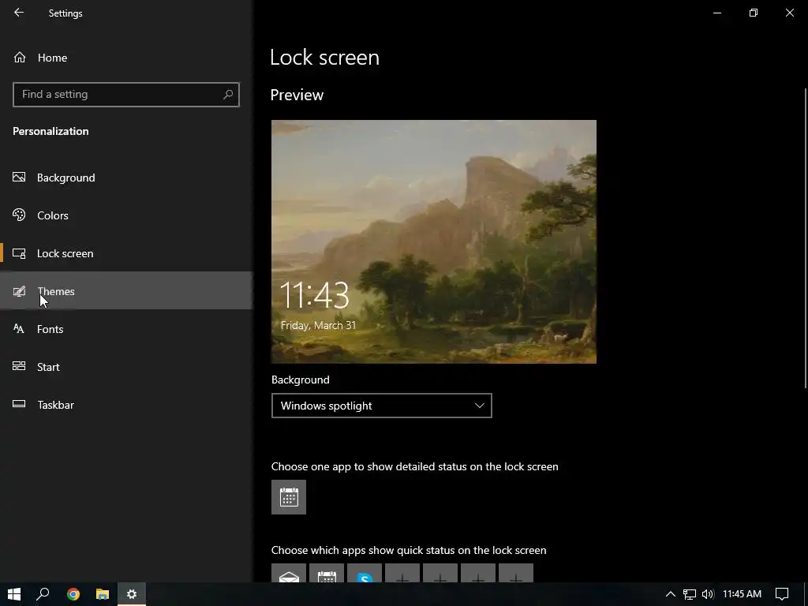
Task: Click the Settings gear taskbar button
Action: (132, 594)
